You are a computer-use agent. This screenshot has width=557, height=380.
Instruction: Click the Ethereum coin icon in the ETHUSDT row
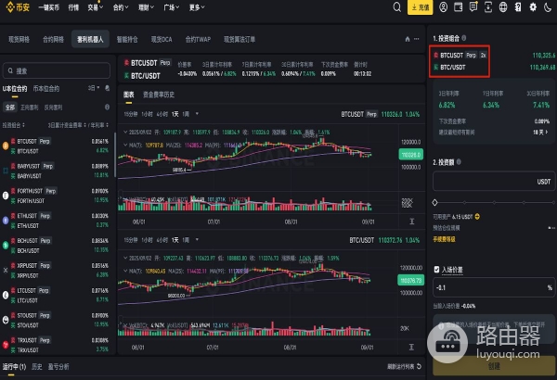(x=6, y=221)
